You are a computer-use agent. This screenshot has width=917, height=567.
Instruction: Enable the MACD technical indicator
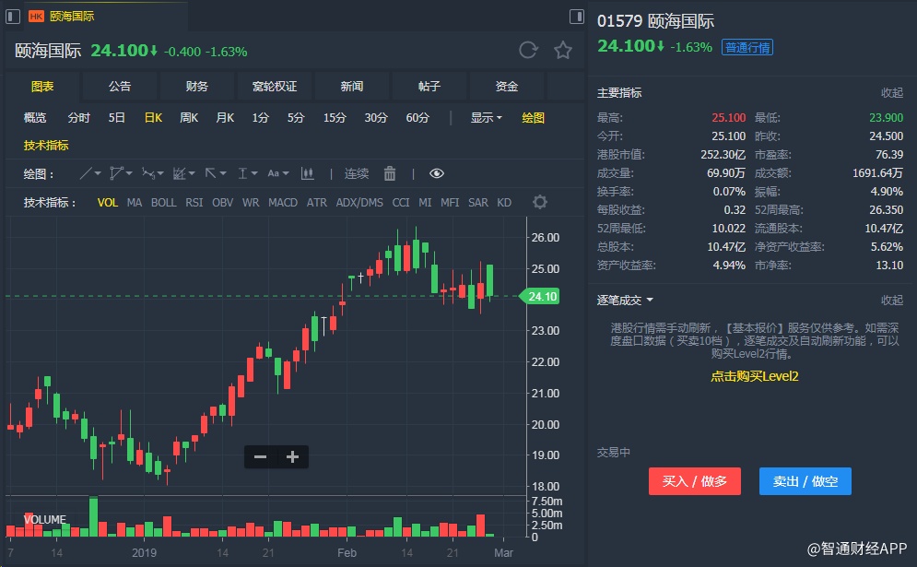click(x=283, y=203)
